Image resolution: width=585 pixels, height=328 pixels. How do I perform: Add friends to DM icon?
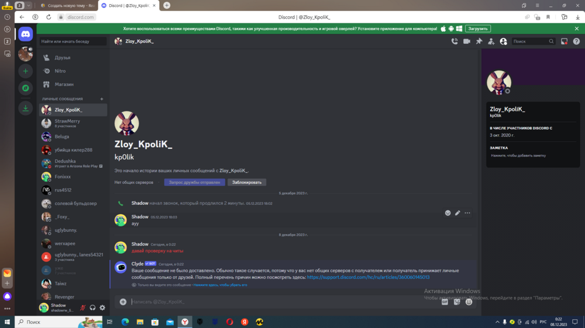pyautogui.click(x=491, y=41)
